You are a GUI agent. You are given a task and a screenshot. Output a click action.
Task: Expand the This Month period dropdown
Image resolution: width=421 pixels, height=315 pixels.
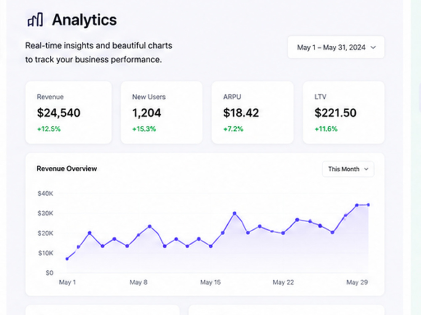[348, 169]
